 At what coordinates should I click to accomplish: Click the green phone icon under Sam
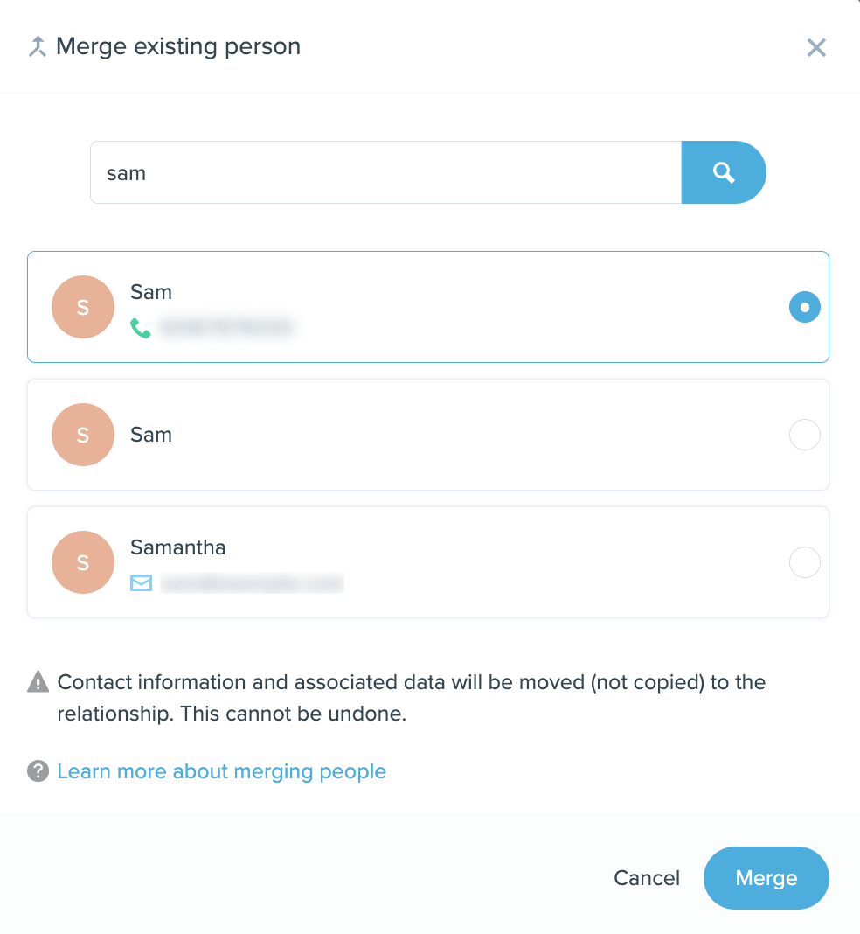[141, 328]
